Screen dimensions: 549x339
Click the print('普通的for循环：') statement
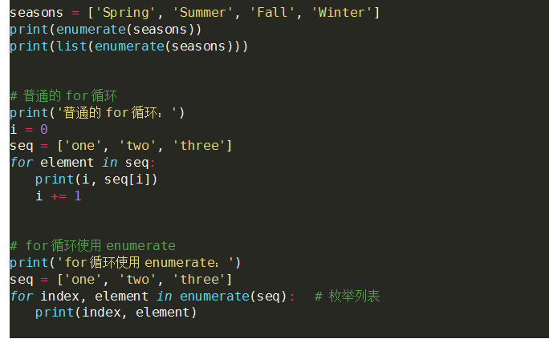click(97, 112)
